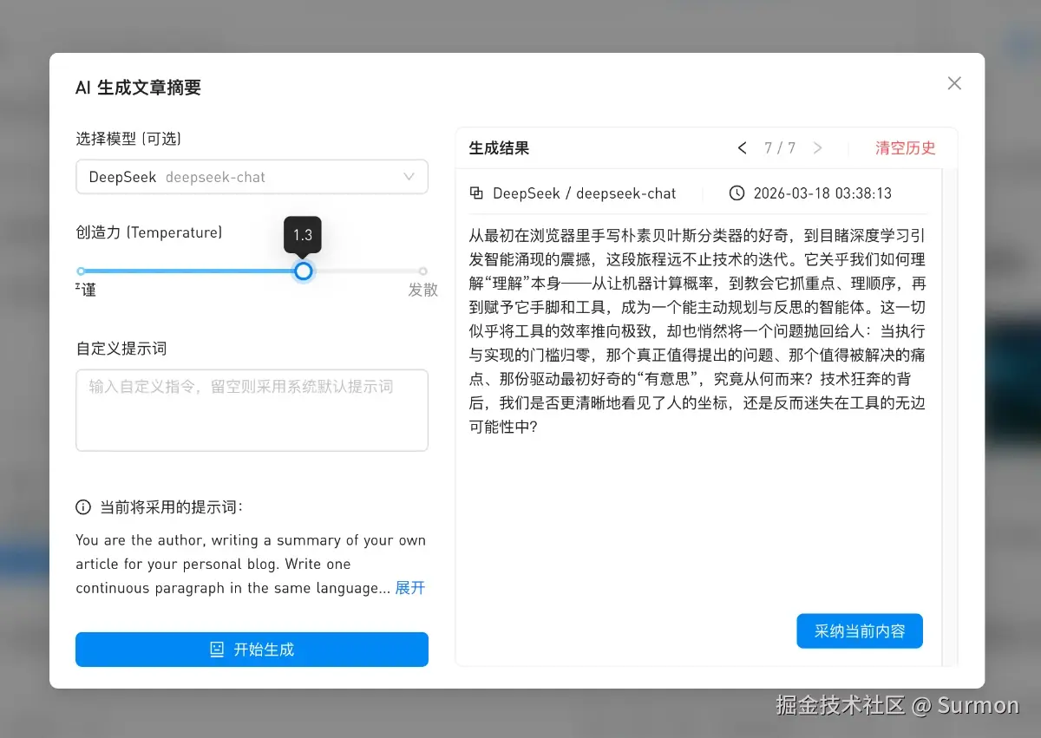
Task: Go to previous result with left arrow
Action: [742, 148]
